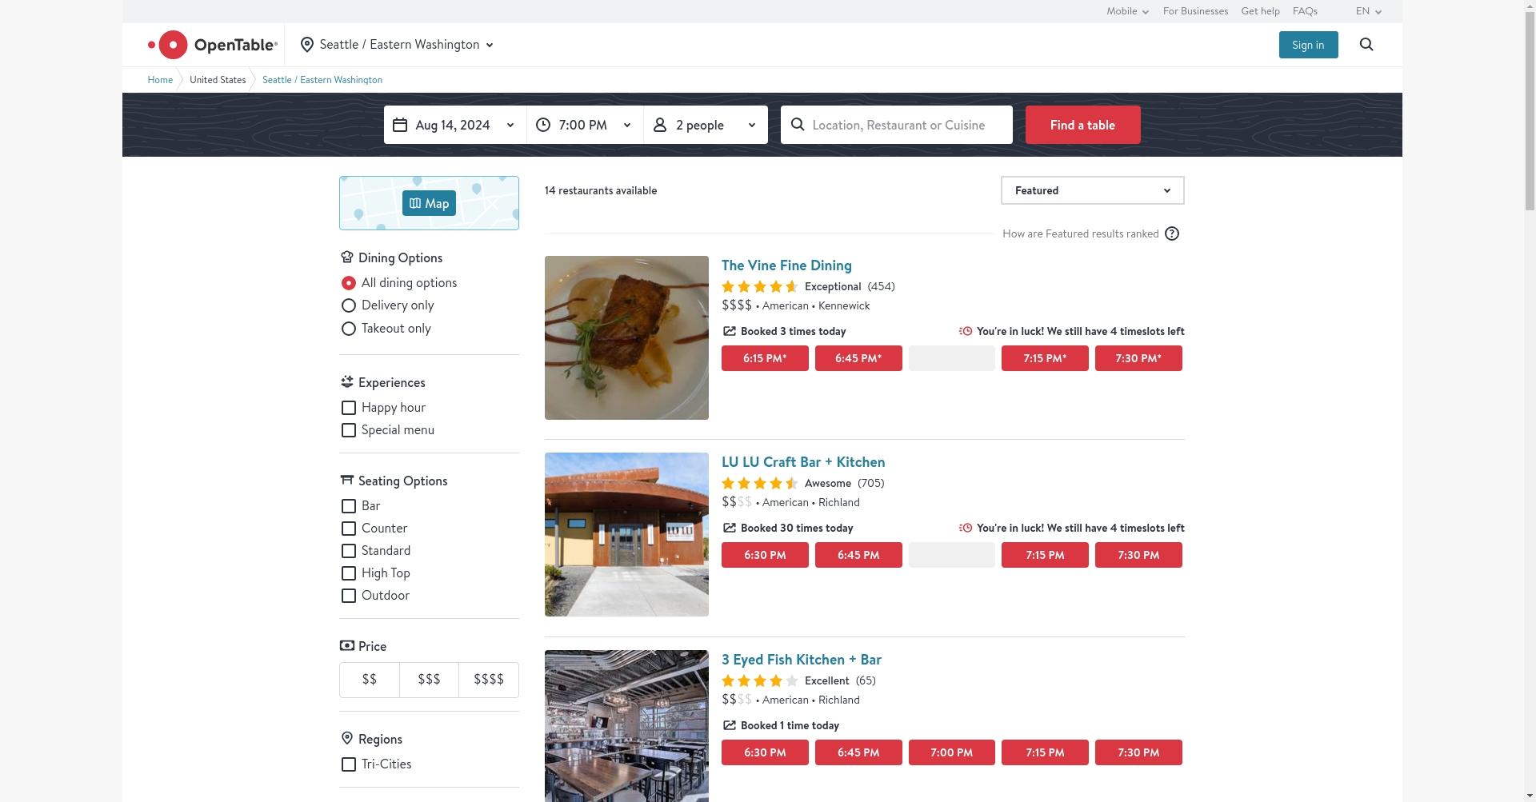Open Get help link
This screenshot has height=802, width=1536.
[x=1260, y=11]
